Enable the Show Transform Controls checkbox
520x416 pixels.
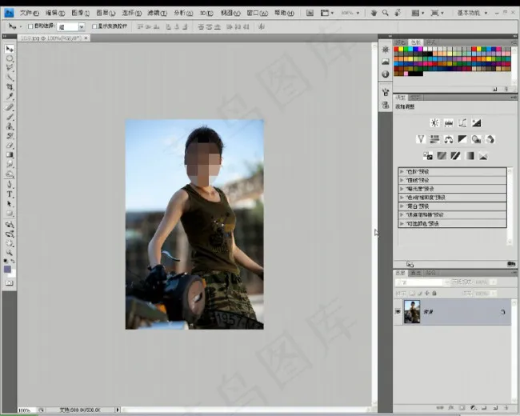(94, 26)
